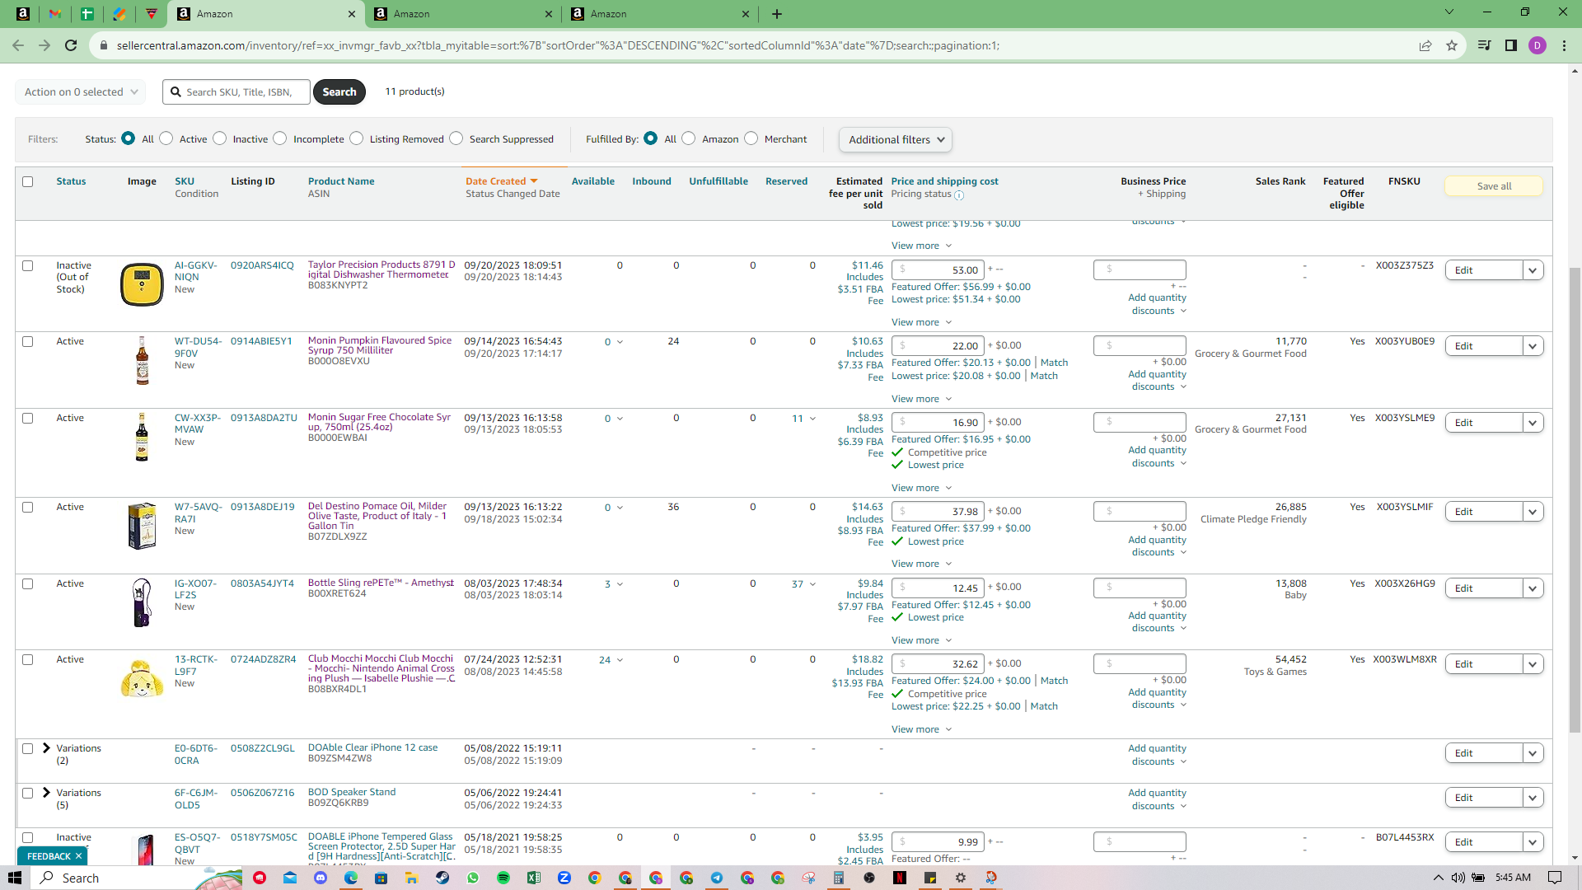Check the Monin Pumpkin Flavoured Spice Syrup row
The width and height of the screenshot is (1582, 890).
(x=28, y=341)
